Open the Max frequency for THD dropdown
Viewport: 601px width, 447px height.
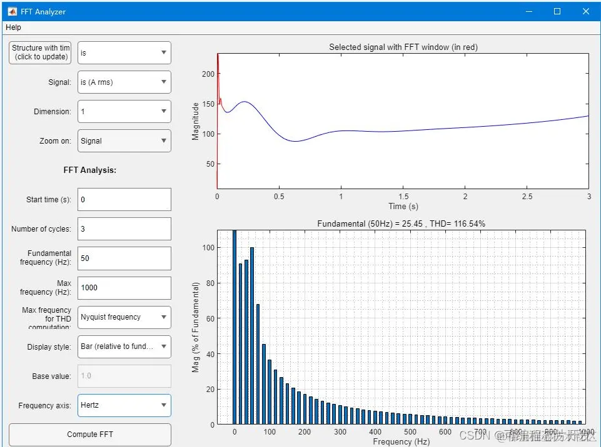point(124,317)
